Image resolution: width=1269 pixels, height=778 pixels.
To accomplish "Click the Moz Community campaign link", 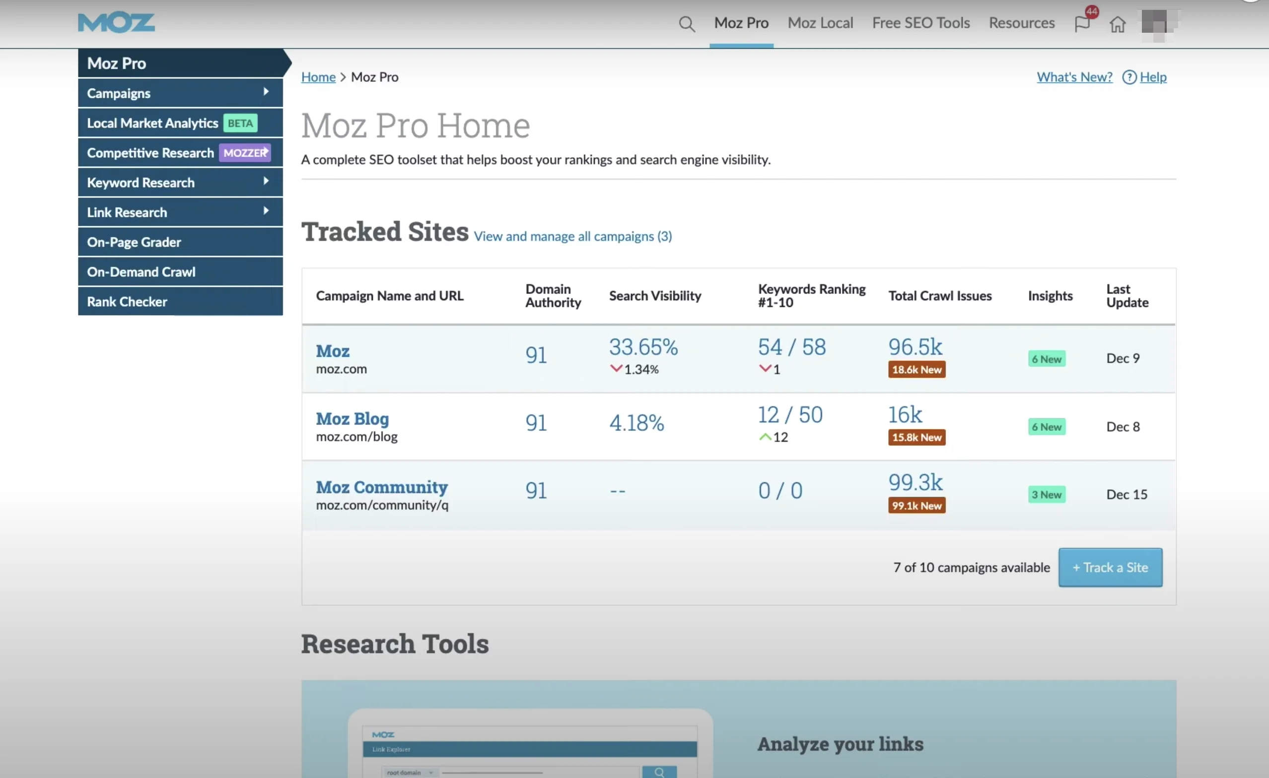I will click(x=382, y=486).
